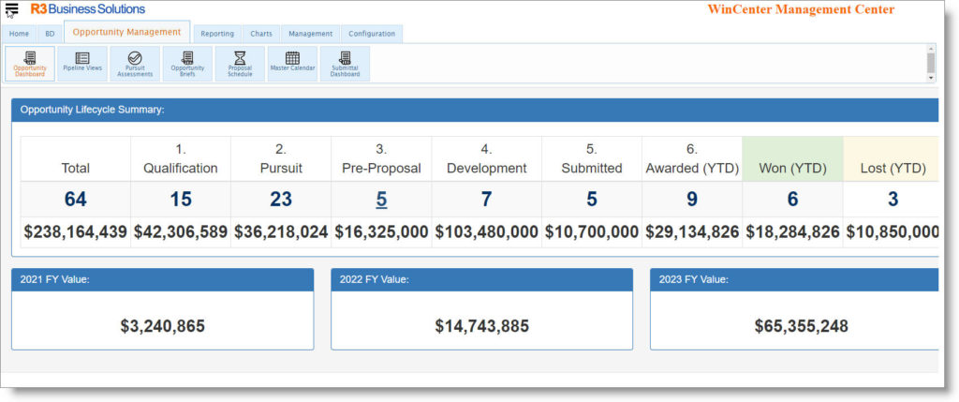Image resolution: width=959 pixels, height=402 pixels.
Task: Open the Charts tab
Action: point(261,34)
